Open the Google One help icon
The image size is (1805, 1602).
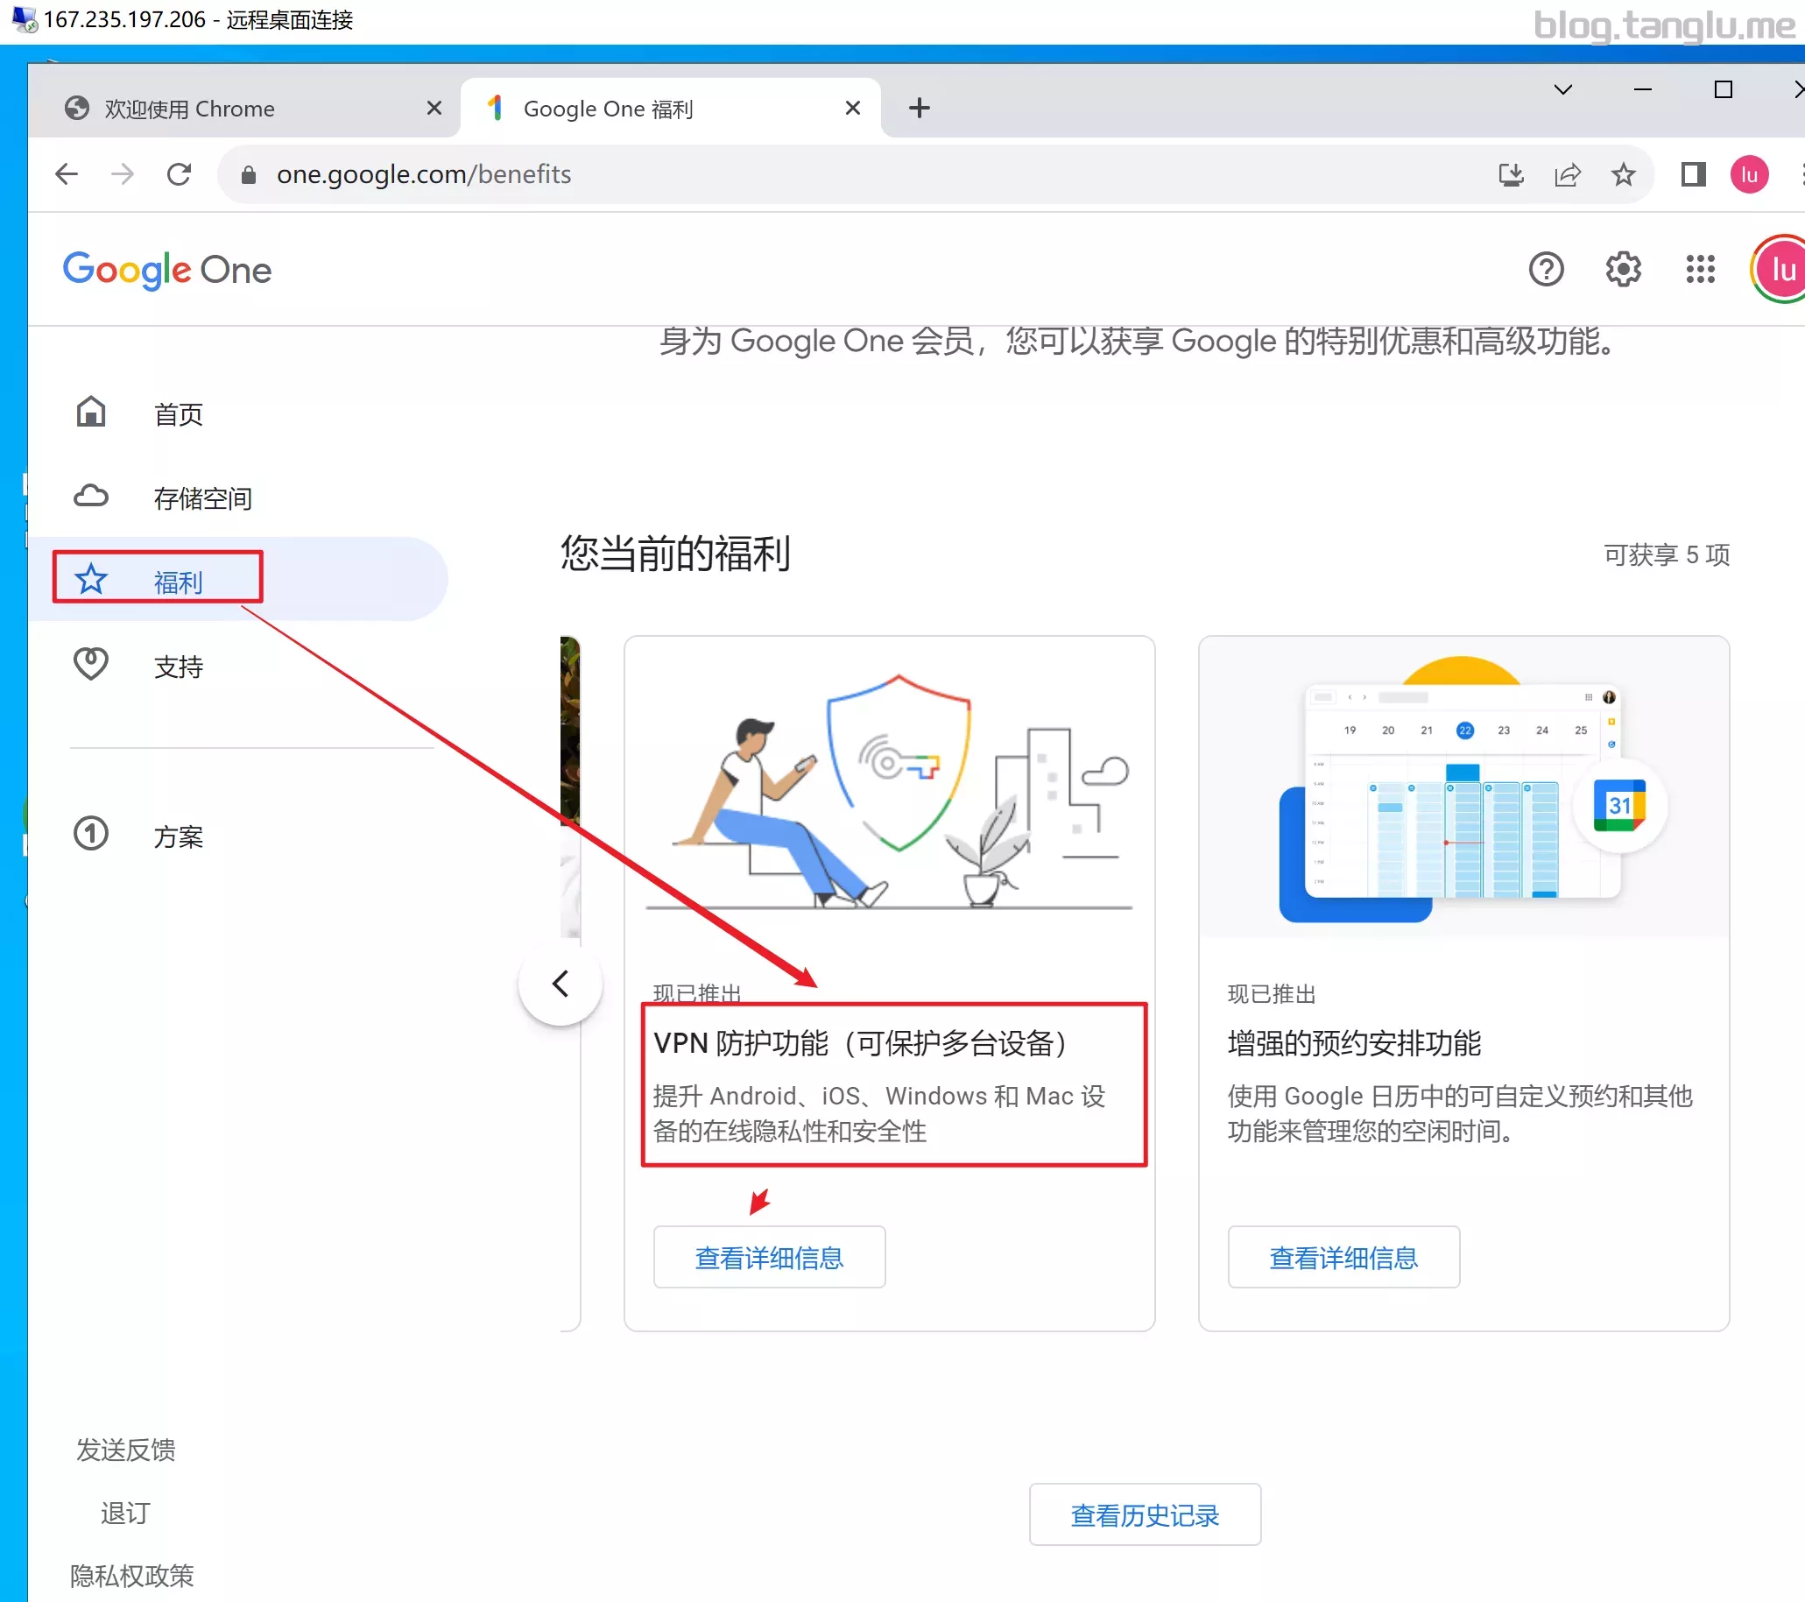1546,270
